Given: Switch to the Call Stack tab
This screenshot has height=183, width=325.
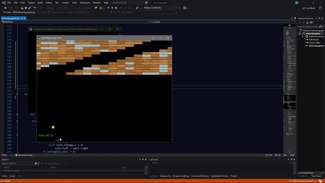Looking at the screenshot, I should pyautogui.click(x=154, y=176).
